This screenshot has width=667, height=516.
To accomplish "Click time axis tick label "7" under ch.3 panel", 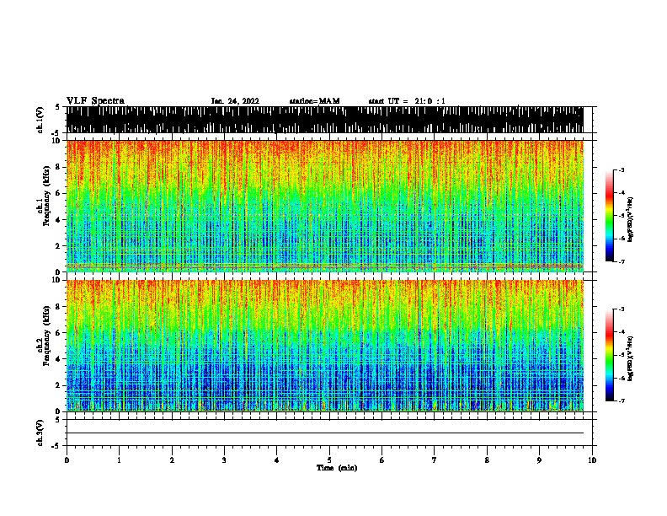I will pos(435,460).
